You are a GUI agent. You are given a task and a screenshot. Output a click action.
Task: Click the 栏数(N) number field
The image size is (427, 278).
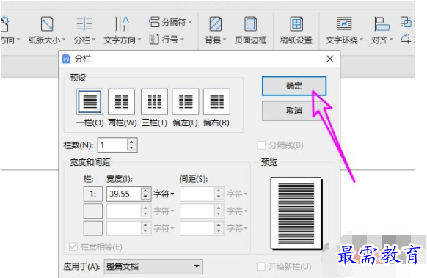point(112,145)
